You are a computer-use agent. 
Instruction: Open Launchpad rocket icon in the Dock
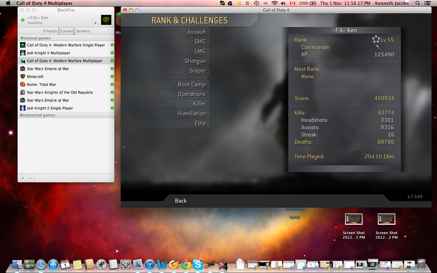[101, 265]
